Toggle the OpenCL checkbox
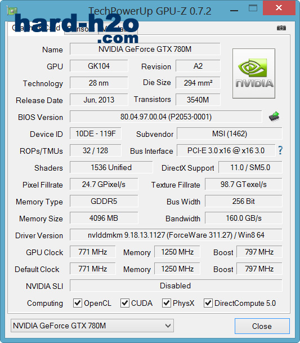 [78, 303]
